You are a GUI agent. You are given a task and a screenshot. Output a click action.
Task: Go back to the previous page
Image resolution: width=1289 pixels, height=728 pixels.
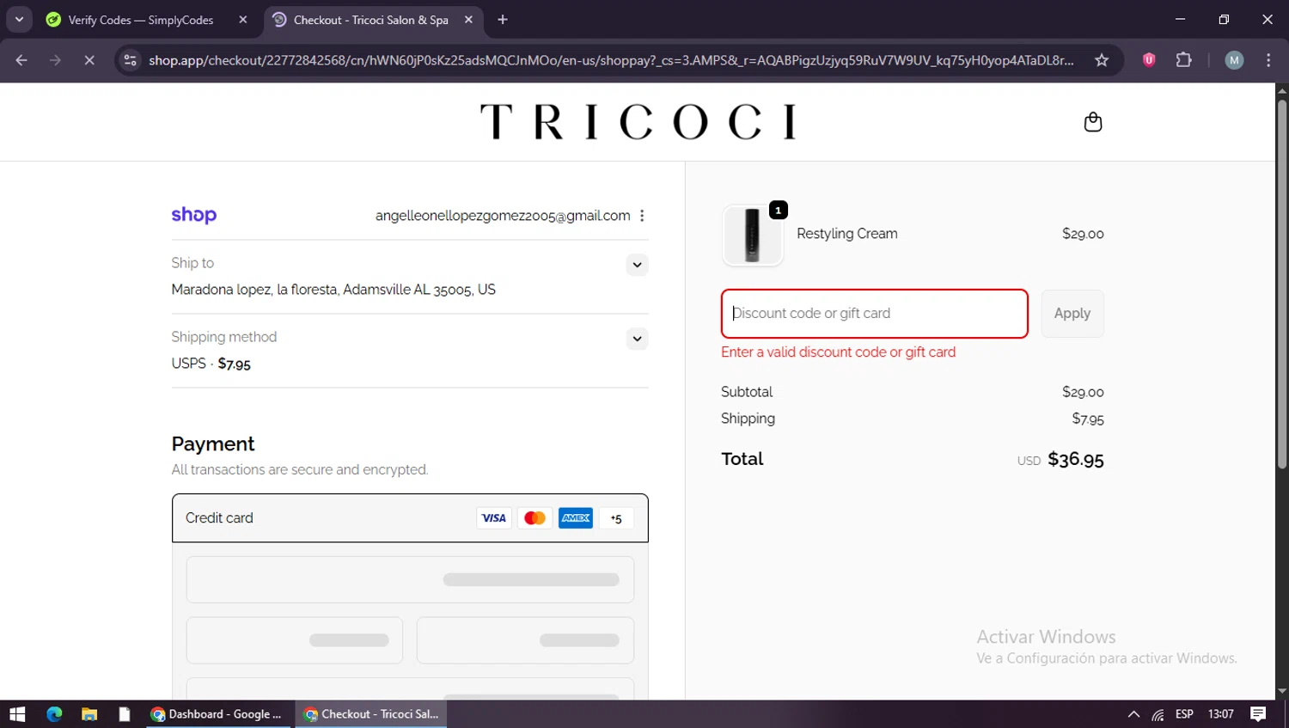21,60
